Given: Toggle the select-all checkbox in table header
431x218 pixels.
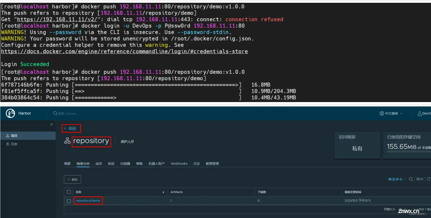Looking at the screenshot, I should pyautogui.click(x=69, y=192).
